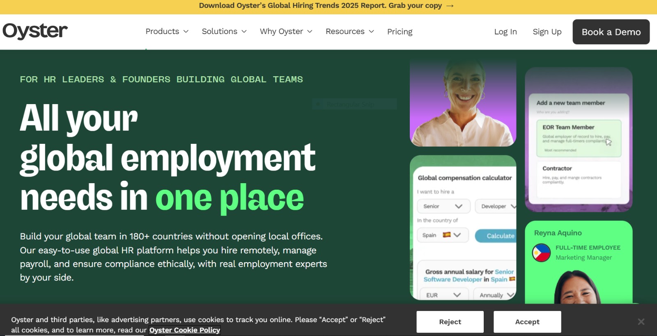This screenshot has height=336, width=657.
Task: Open the Resources menu
Action: click(350, 32)
